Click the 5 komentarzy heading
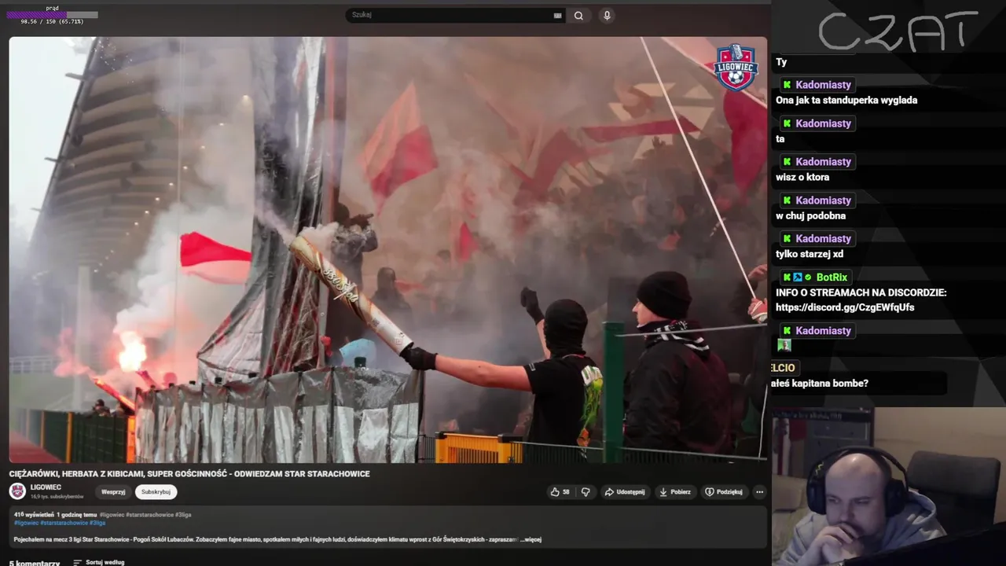1006x566 pixels. [x=35, y=563]
